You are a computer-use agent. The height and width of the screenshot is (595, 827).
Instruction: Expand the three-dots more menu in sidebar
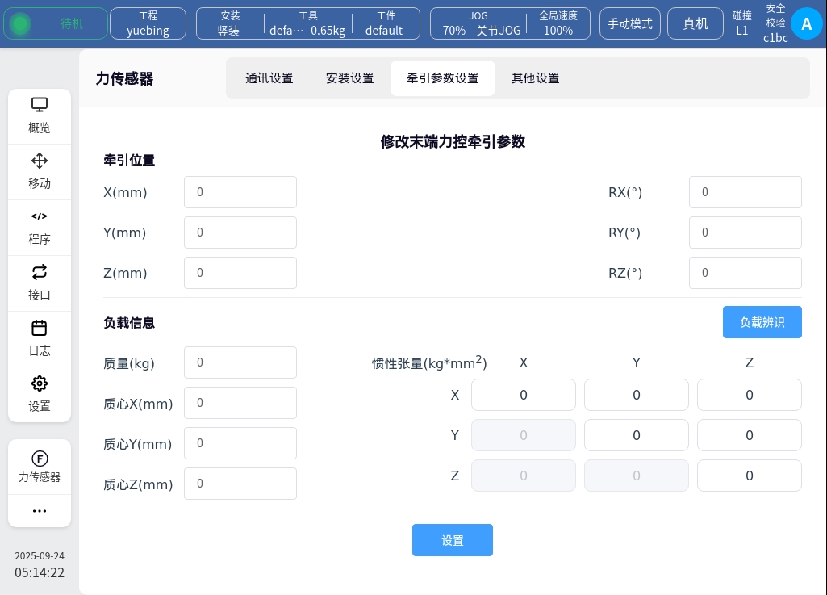[x=40, y=511]
